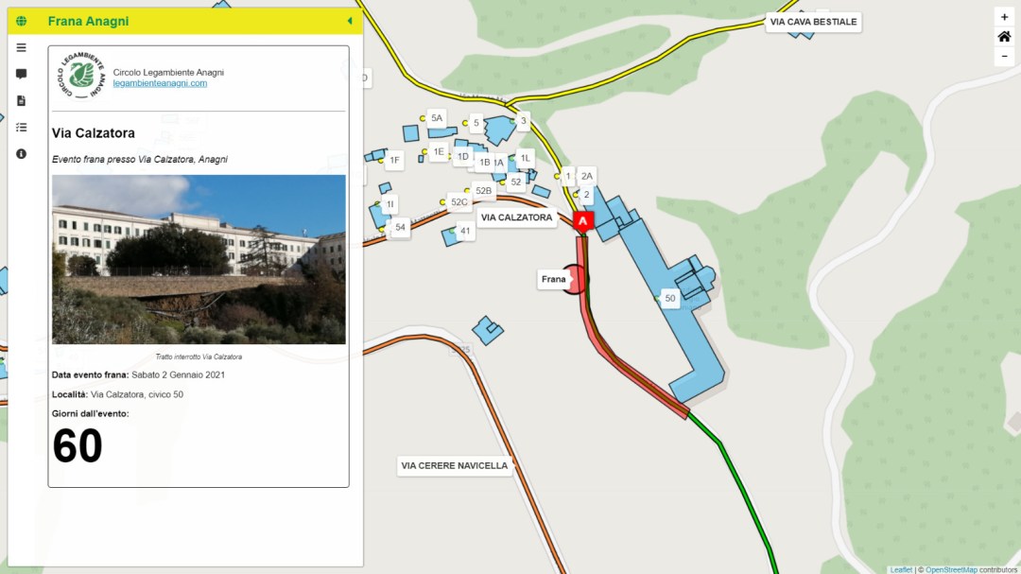Click the red 'A' map marker

[x=583, y=221]
